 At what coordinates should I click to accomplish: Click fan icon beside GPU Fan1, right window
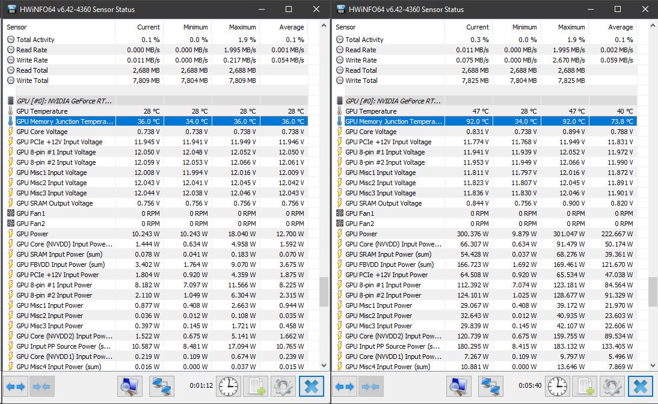340,213
